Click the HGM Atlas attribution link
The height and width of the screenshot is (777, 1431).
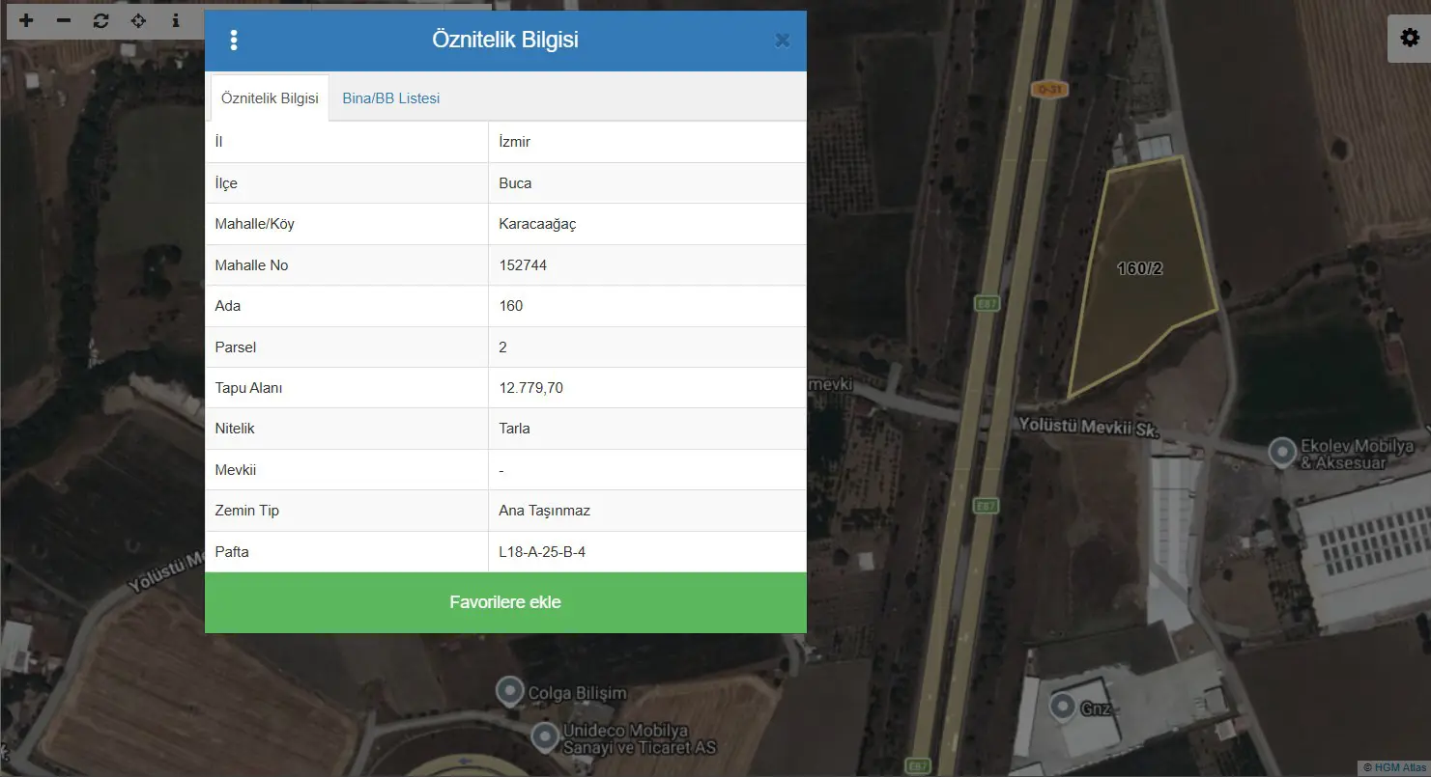[x=1399, y=768]
